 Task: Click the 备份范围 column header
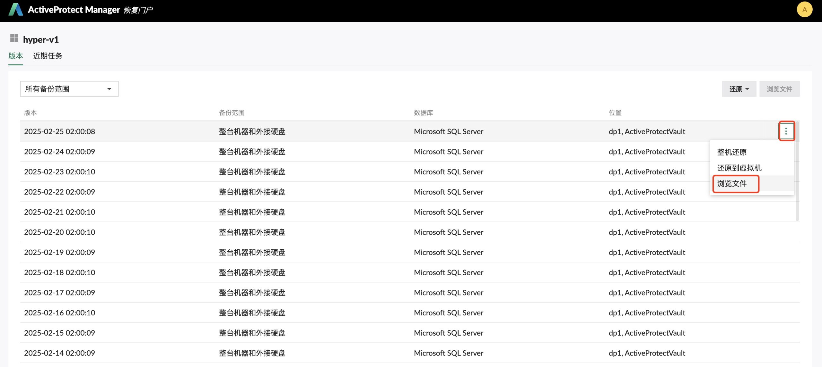pyautogui.click(x=232, y=113)
